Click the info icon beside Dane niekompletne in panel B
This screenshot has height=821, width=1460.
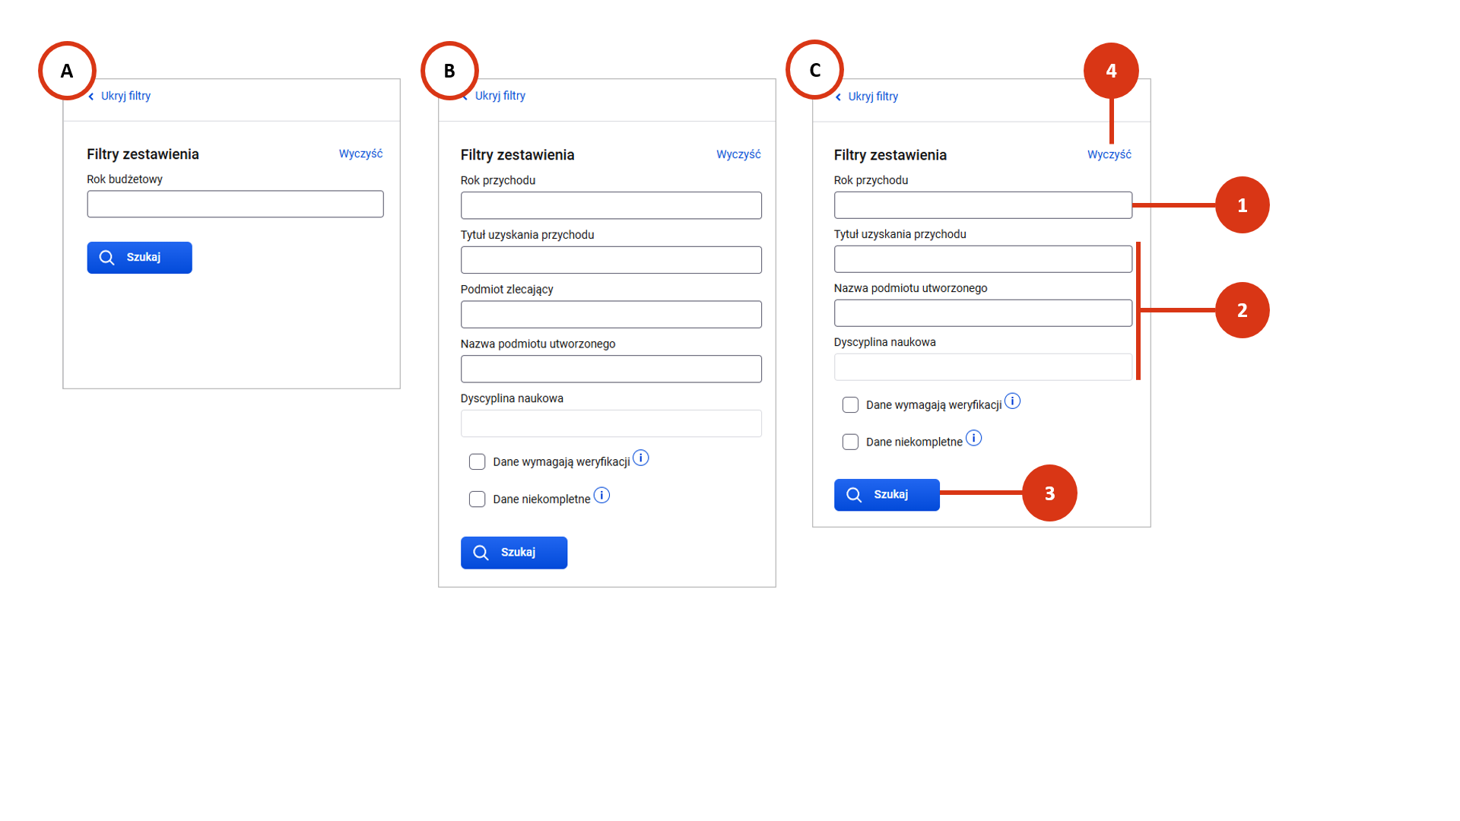tap(601, 496)
